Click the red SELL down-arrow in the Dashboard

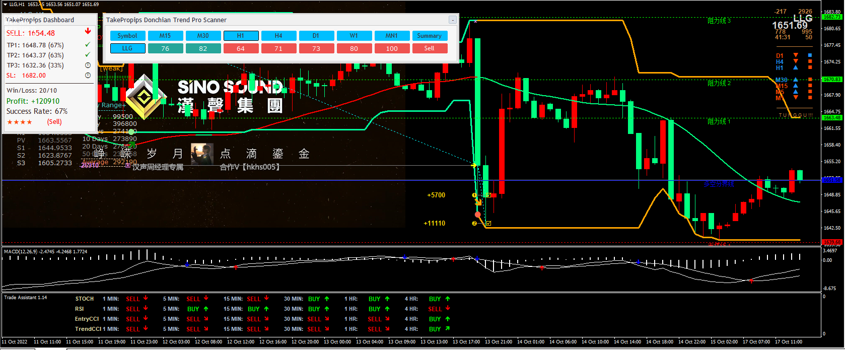point(88,31)
